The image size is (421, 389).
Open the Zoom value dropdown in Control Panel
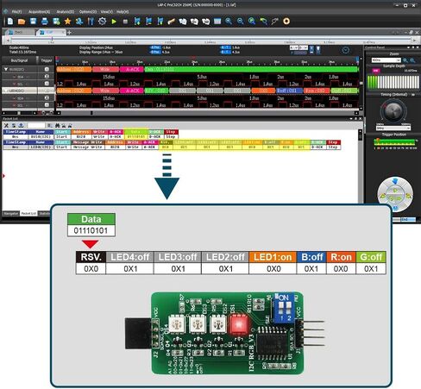(399, 60)
